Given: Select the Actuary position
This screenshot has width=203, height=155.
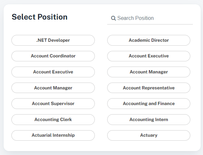Looking at the screenshot, I should [149, 135].
